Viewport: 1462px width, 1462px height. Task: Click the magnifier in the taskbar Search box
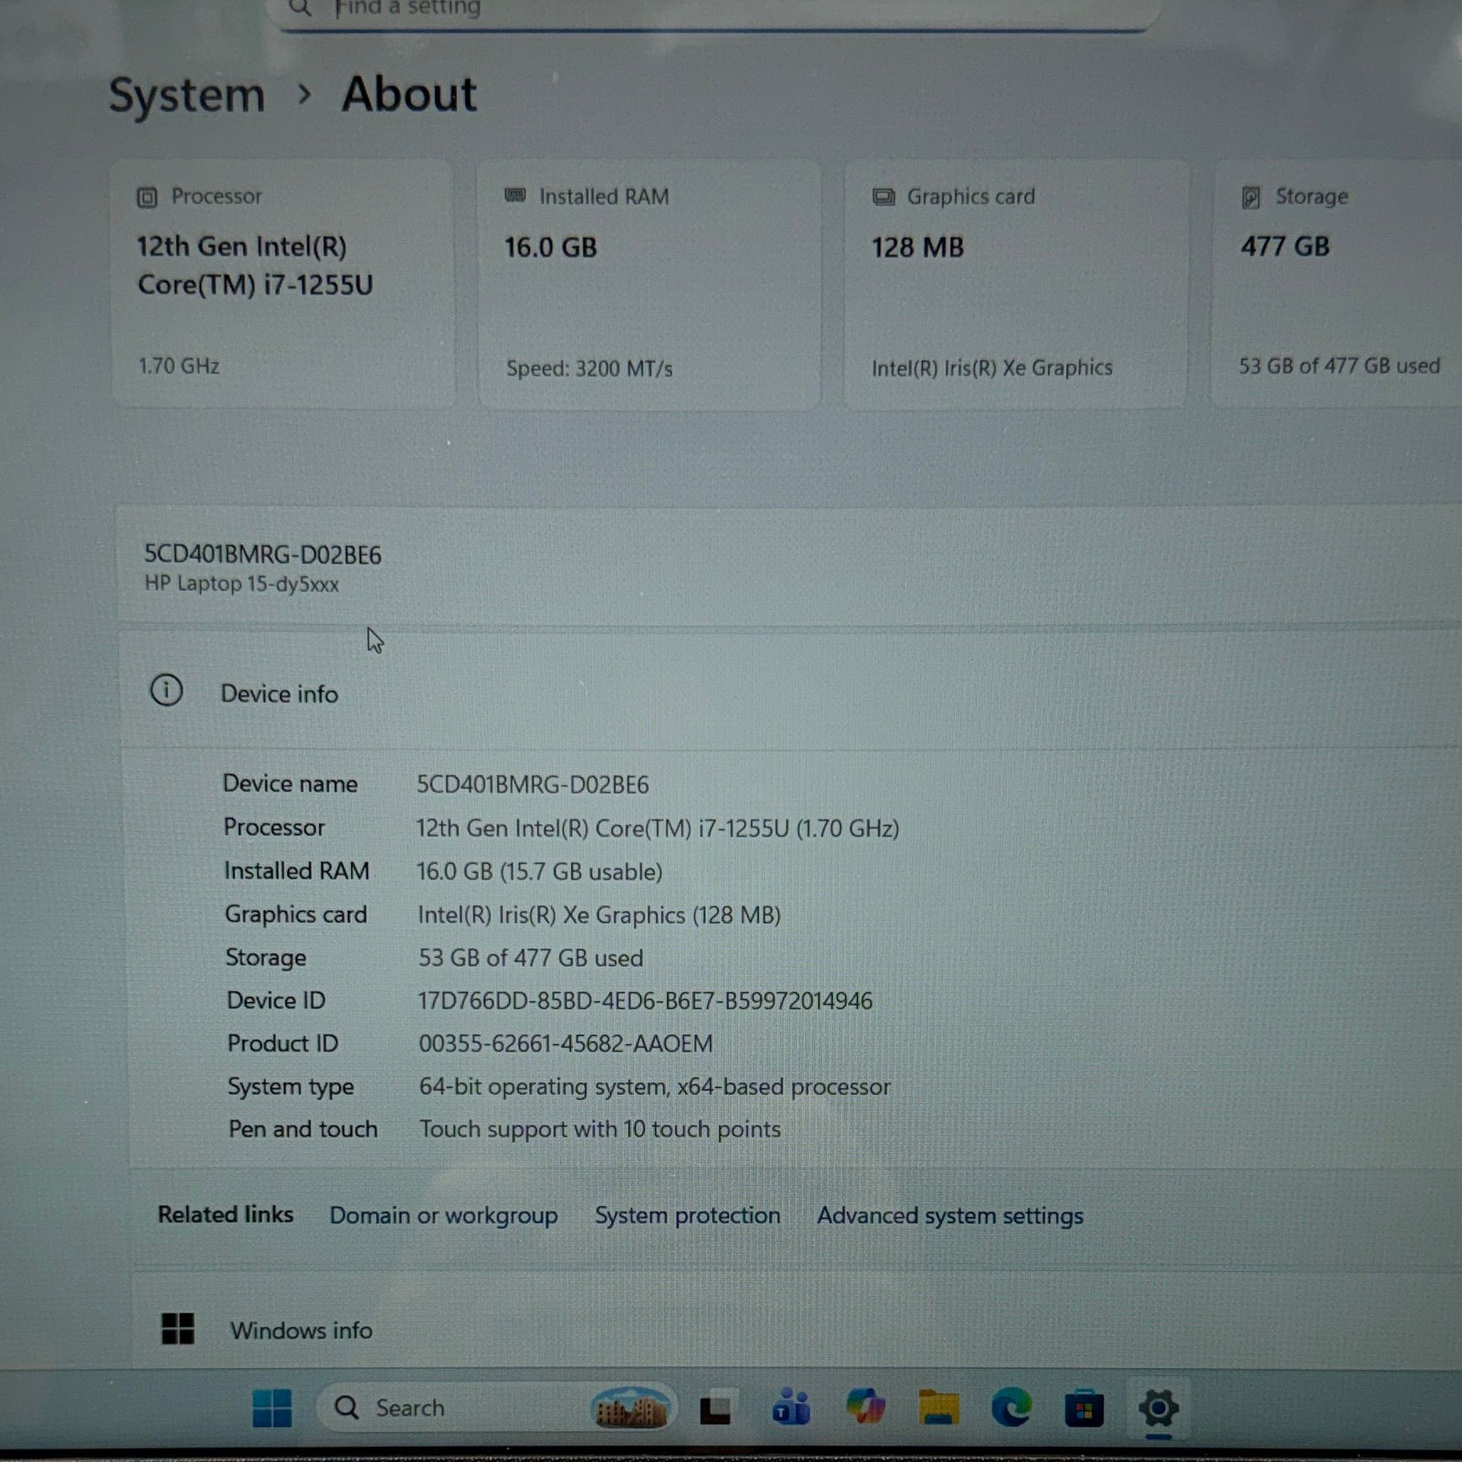[x=346, y=1408]
